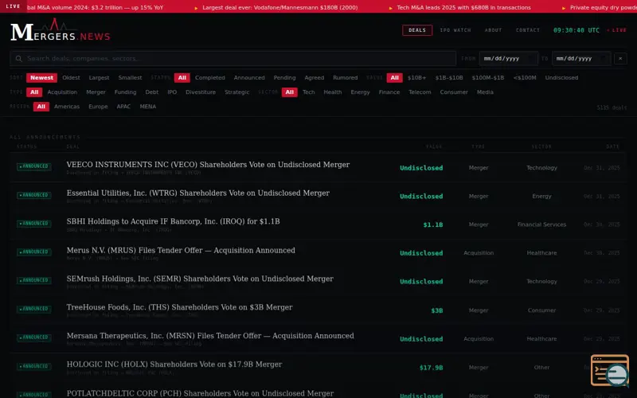Filter status by Rumored
The image size is (637, 398).
coord(346,77)
